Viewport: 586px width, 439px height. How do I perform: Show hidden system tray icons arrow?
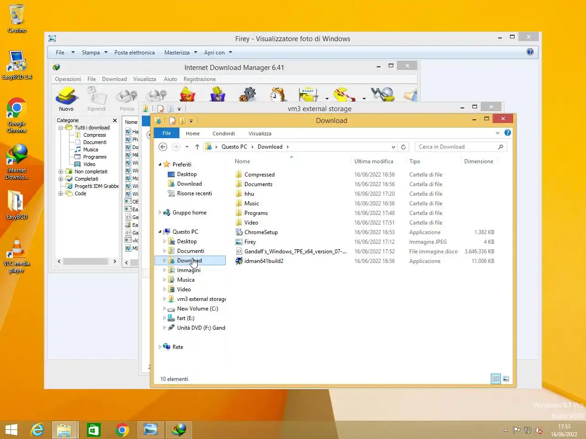click(x=505, y=430)
